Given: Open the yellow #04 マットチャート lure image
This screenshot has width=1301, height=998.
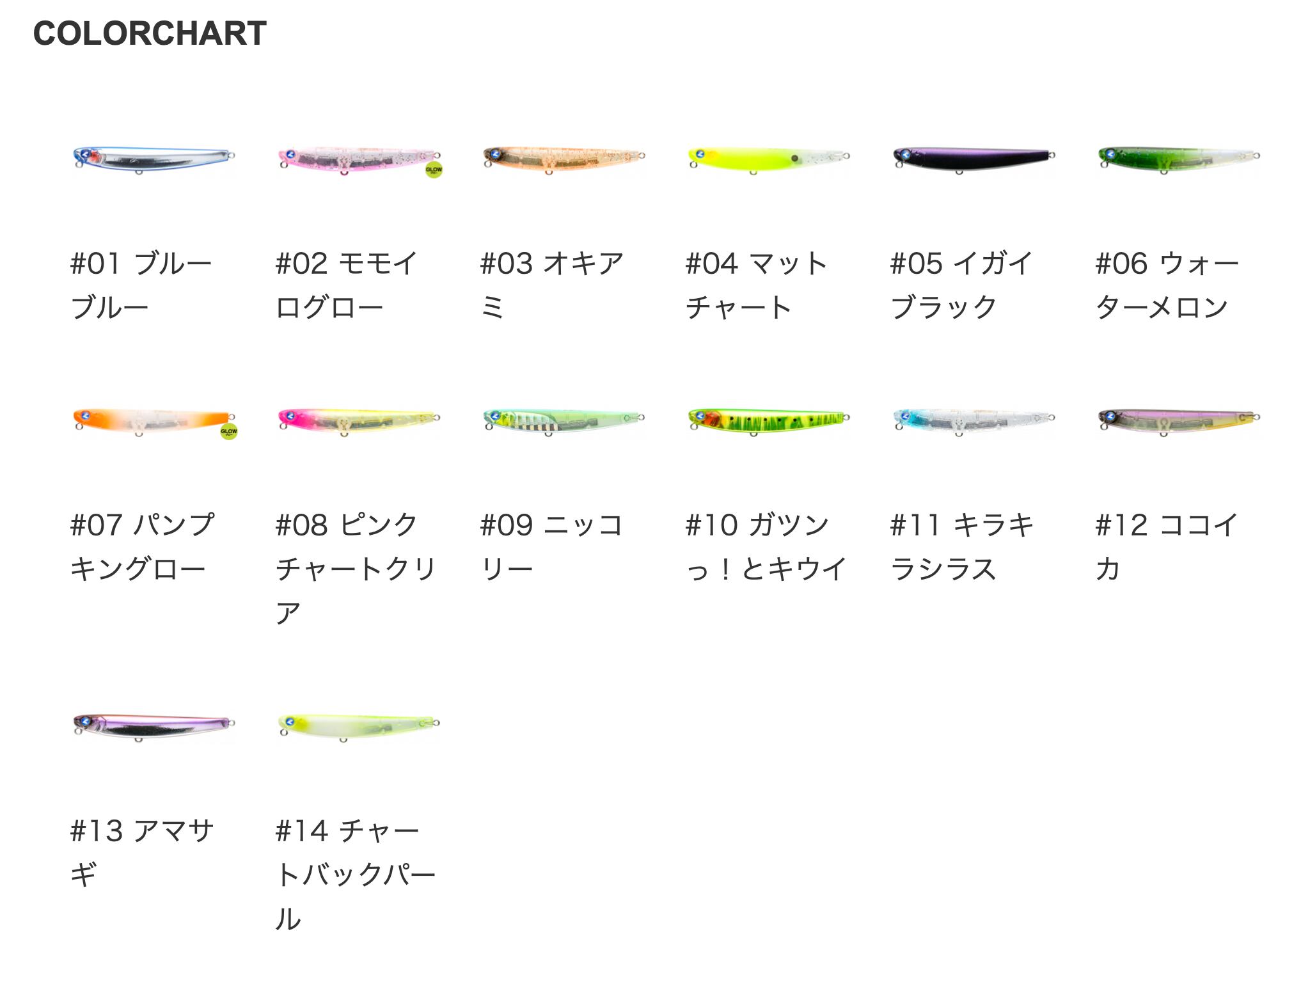Looking at the screenshot, I should pos(768,158).
